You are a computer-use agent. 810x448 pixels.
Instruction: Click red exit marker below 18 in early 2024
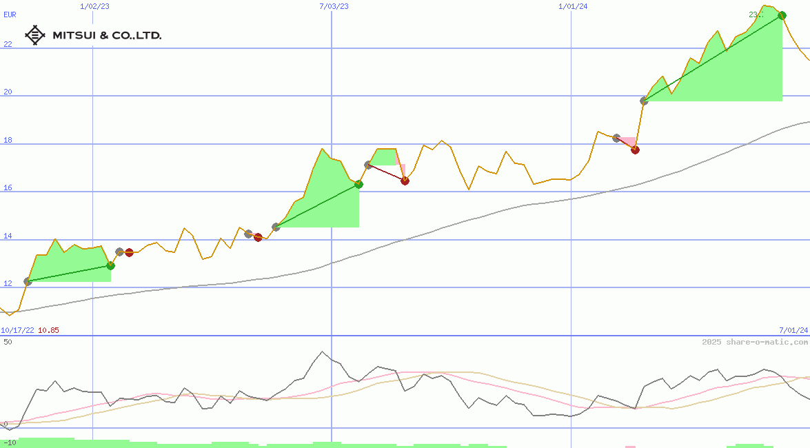[635, 150]
